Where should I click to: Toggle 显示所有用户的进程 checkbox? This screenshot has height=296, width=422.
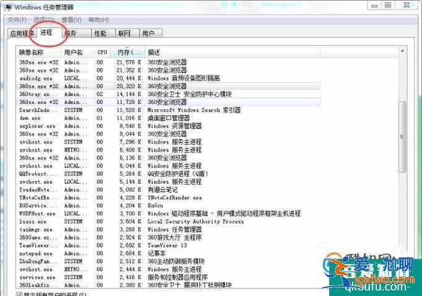coord(19,294)
